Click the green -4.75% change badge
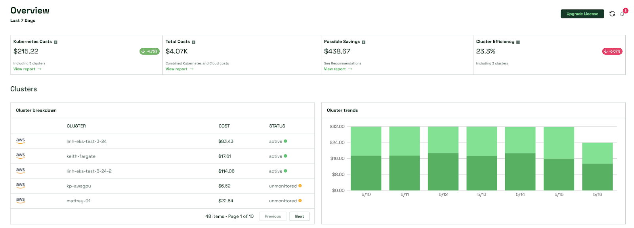This screenshot has width=634, height=228. point(149,51)
